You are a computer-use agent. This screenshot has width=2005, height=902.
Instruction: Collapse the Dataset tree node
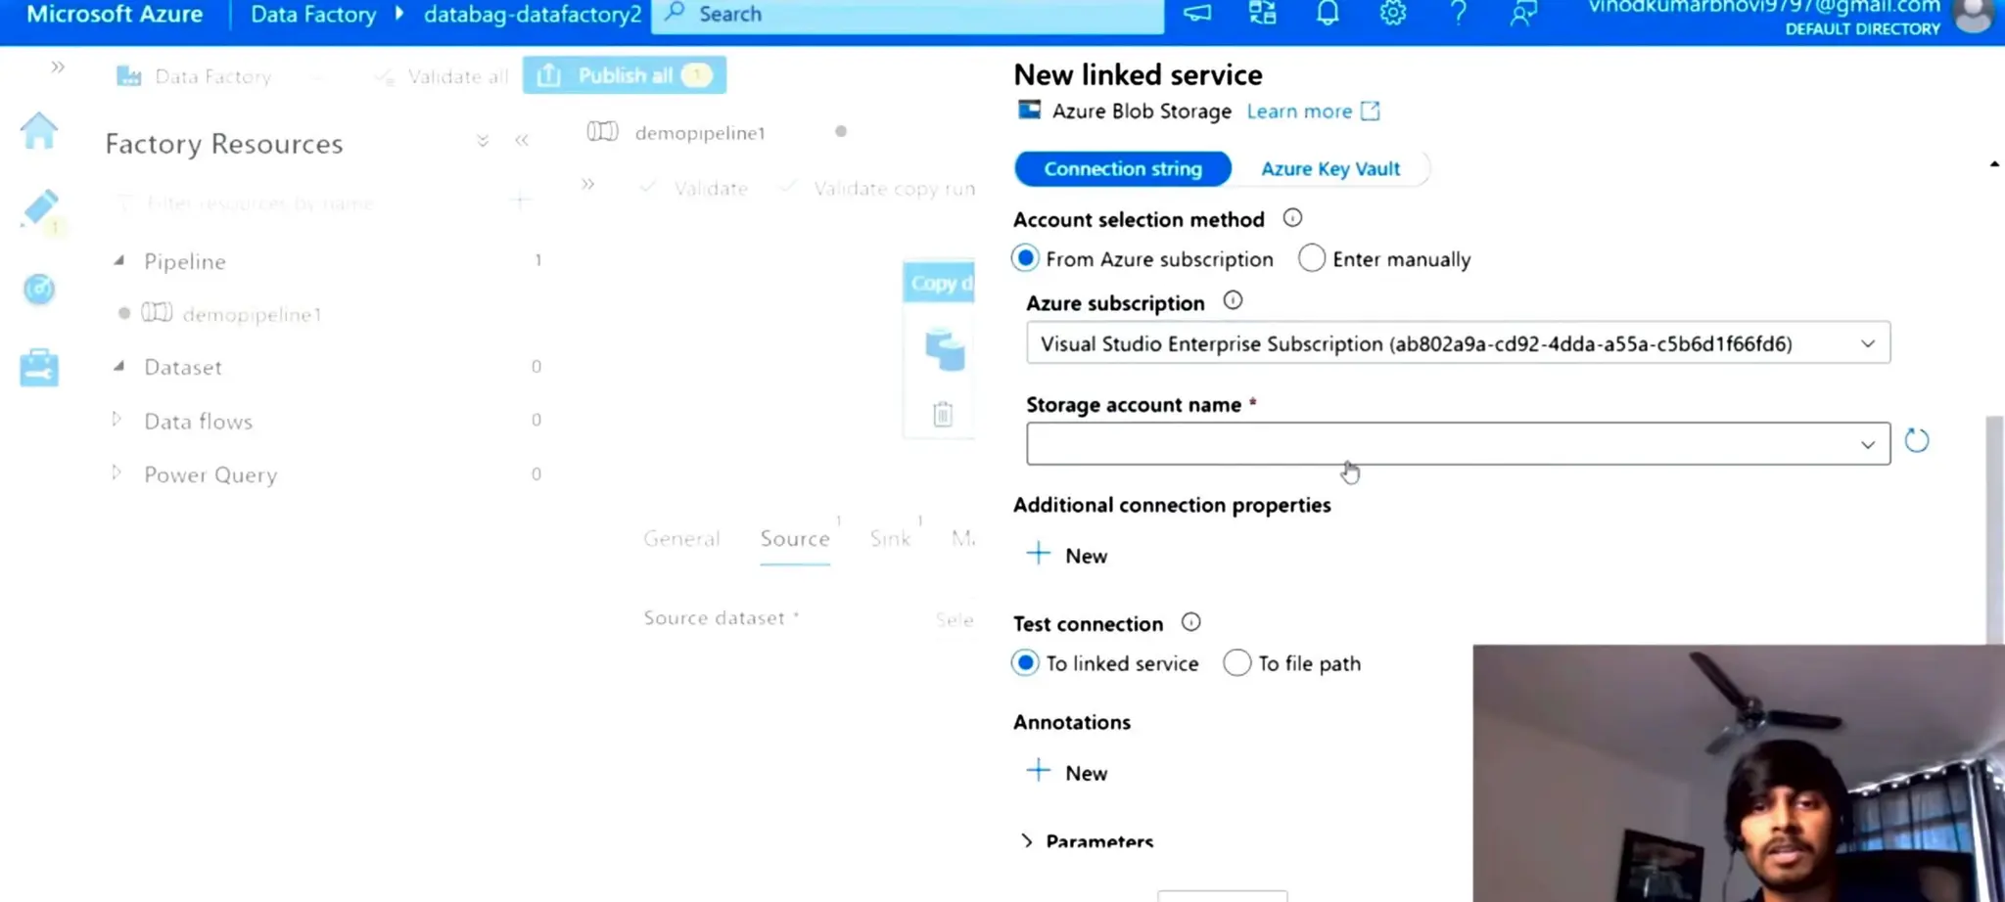[x=119, y=366]
